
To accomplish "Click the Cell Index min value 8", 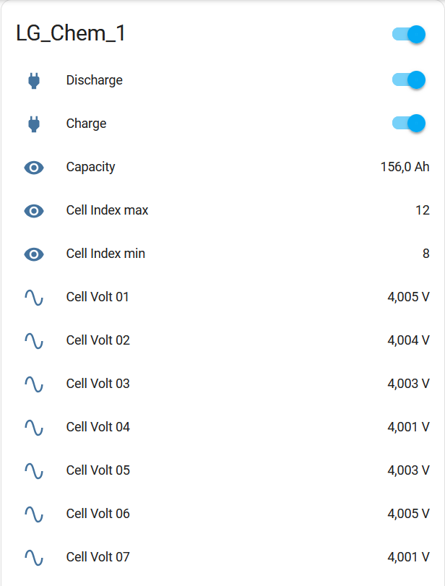I will 425,254.
